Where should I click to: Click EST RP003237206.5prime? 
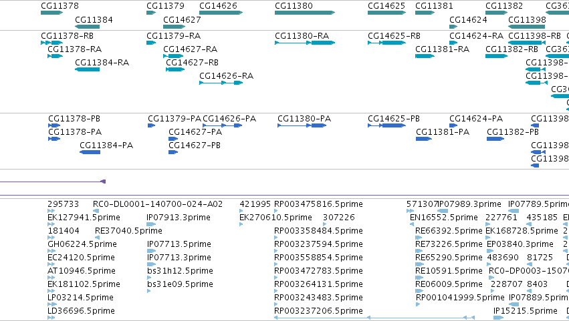click(x=319, y=311)
